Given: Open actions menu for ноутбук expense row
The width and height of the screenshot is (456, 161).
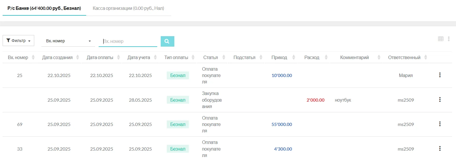Looking at the screenshot, I should pos(440,100).
